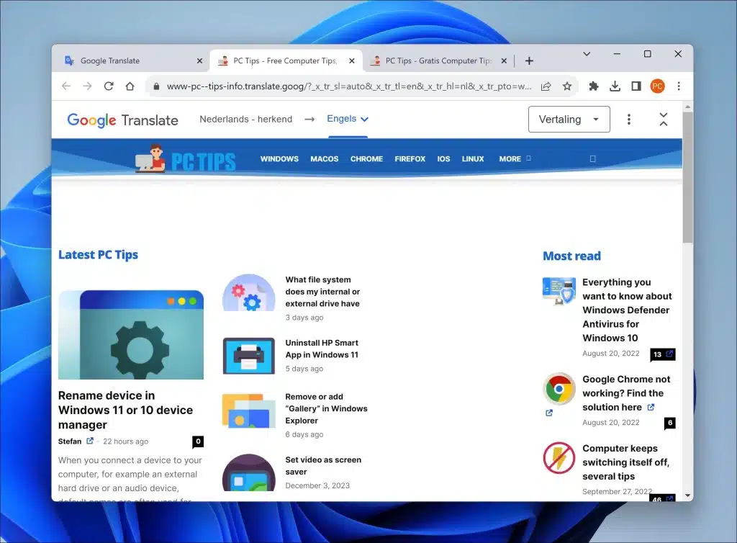Go to the browser home page icon
The width and height of the screenshot is (737, 543).
[x=130, y=86]
